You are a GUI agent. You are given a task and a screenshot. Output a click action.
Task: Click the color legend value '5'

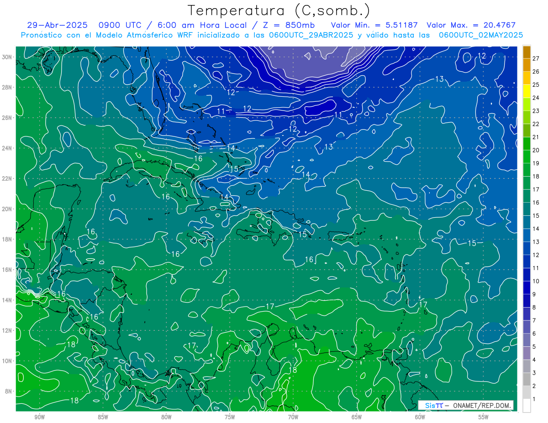pos(534,347)
